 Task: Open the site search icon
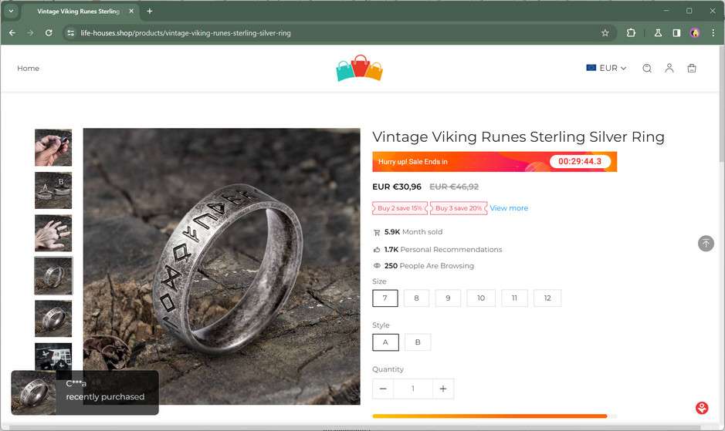647,68
